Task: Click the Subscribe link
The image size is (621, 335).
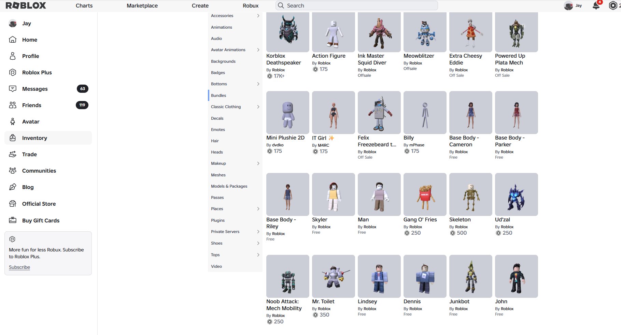Action: (19, 267)
